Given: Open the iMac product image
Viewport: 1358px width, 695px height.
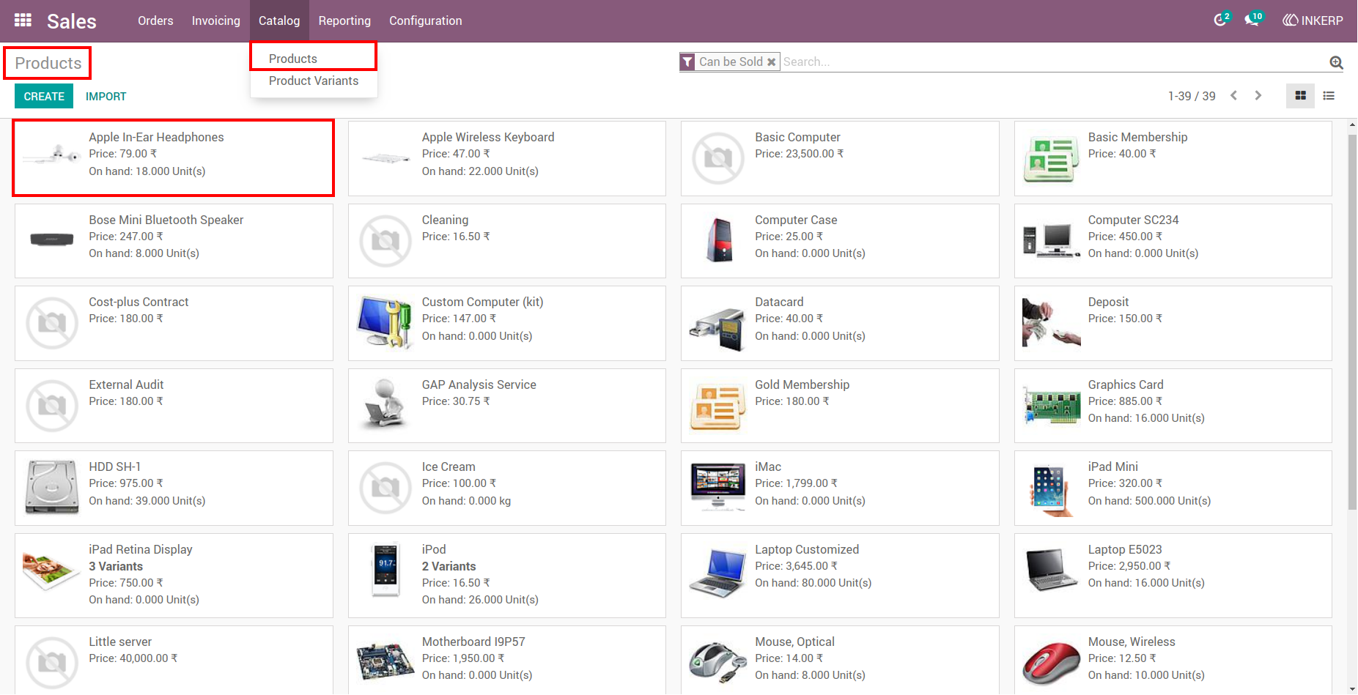Looking at the screenshot, I should pos(718,487).
